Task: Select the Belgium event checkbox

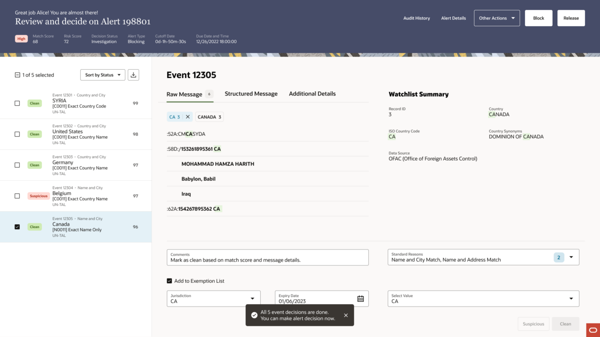Action: click(x=17, y=196)
